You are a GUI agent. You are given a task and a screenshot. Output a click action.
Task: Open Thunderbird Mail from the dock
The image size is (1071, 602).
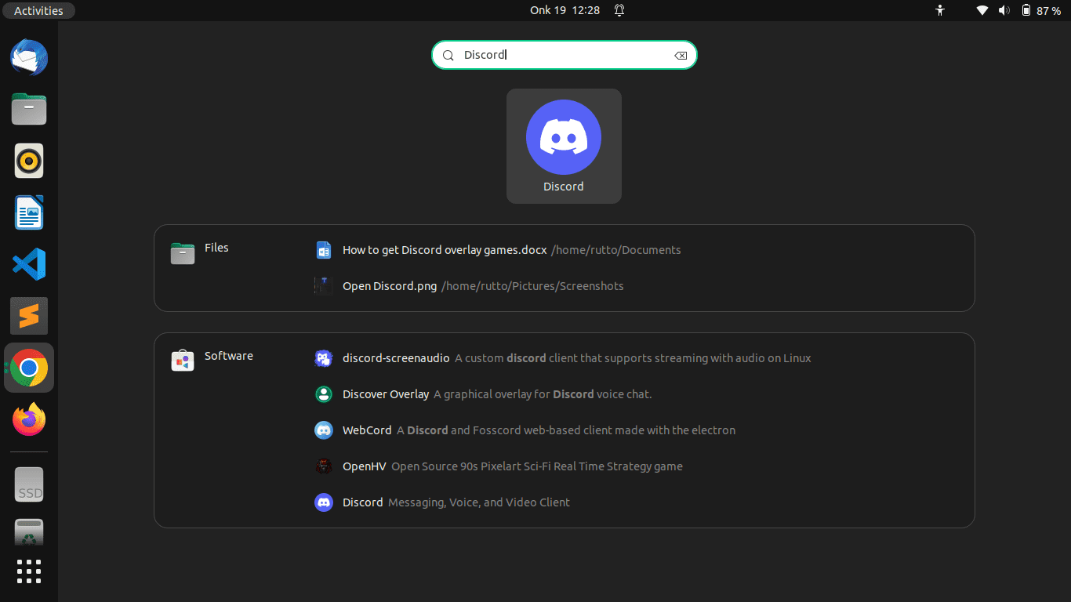click(x=29, y=58)
